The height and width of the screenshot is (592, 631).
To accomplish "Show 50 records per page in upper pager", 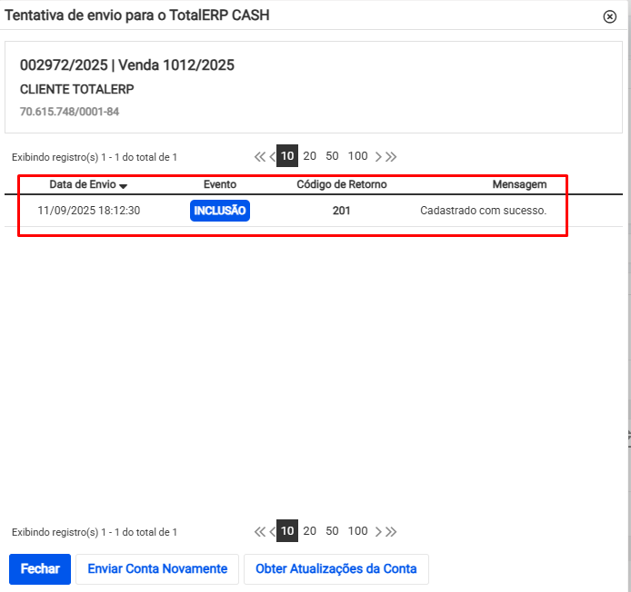I will 332,155.
